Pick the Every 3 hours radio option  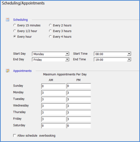tap(50, 31)
